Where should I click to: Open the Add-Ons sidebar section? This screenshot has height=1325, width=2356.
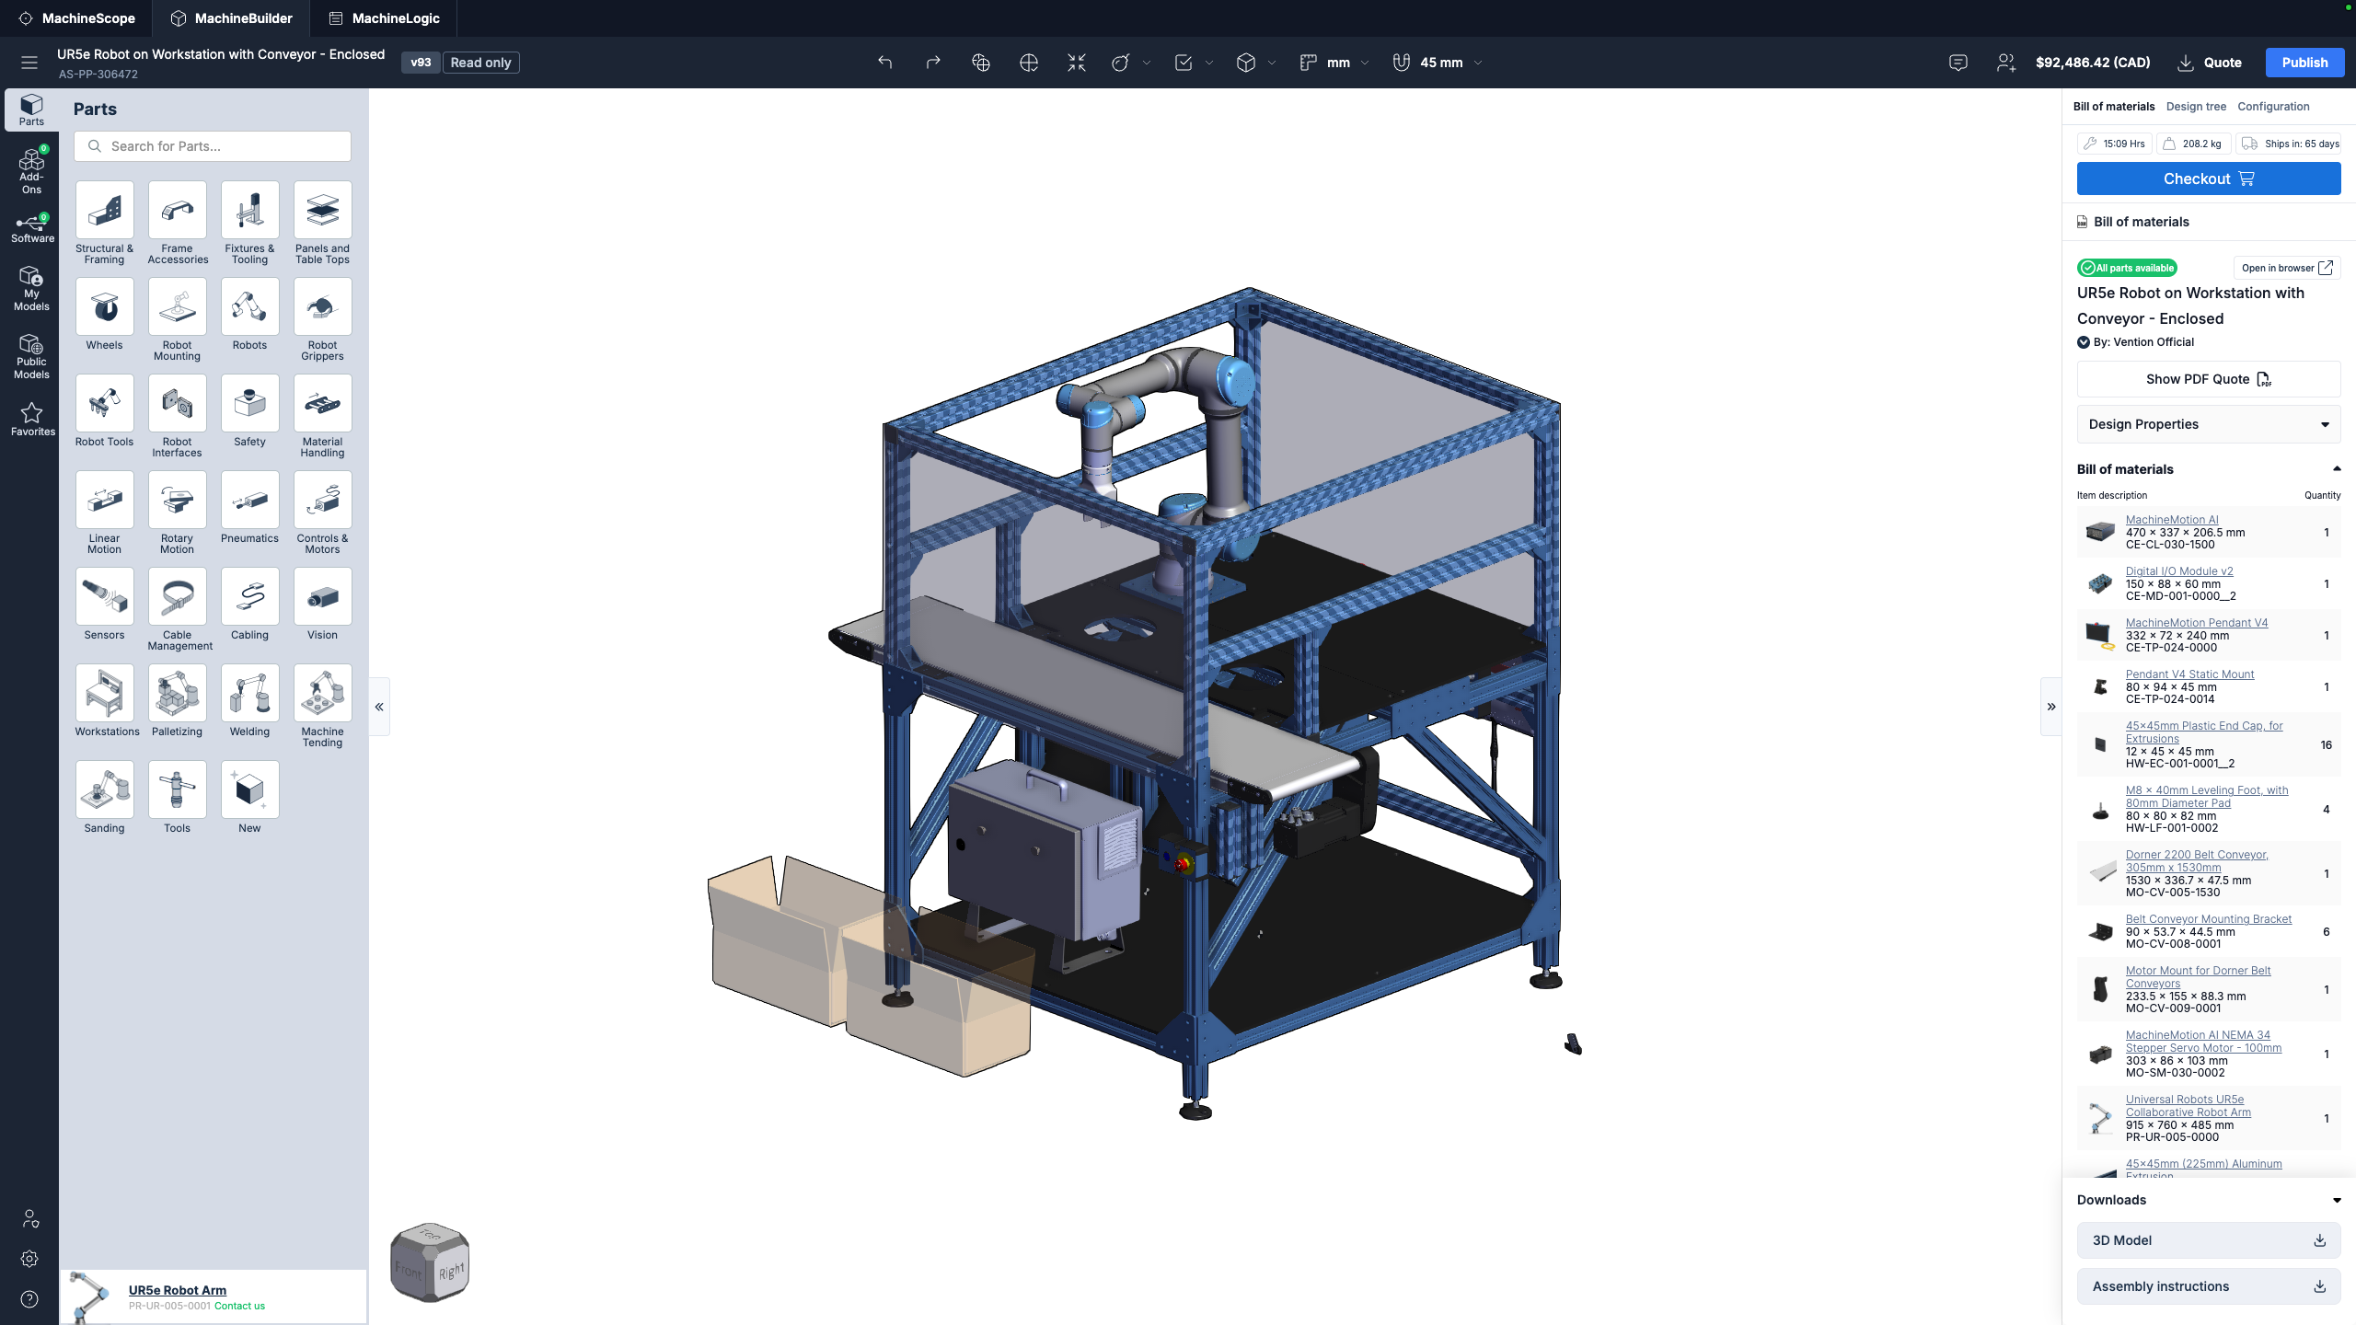(31, 172)
